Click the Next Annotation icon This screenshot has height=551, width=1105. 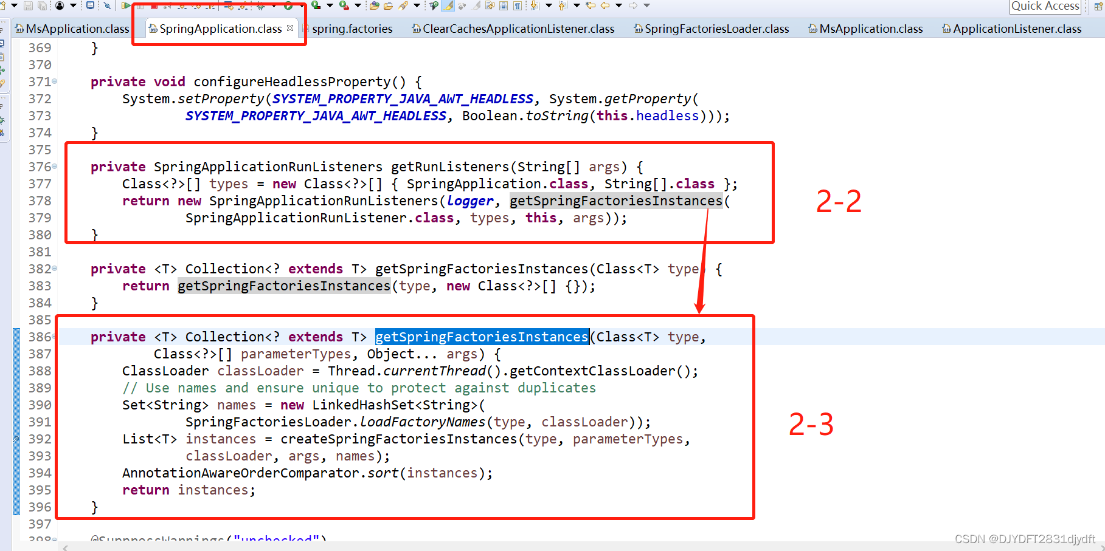pos(536,7)
